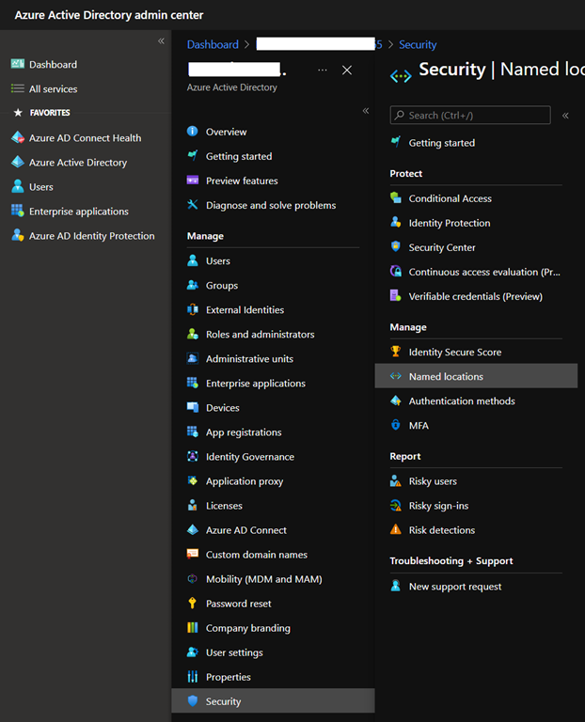The width and height of the screenshot is (585, 722).
Task: Click the Security breadcrumb link
Action: click(418, 44)
